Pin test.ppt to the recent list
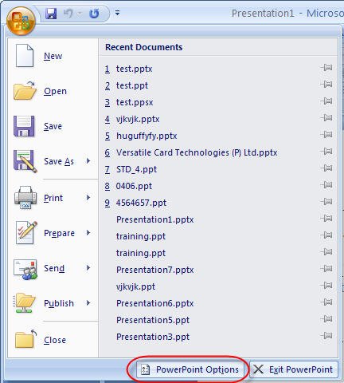 point(326,85)
